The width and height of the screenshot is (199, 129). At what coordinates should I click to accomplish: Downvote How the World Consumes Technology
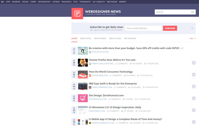pyautogui.click(x=74, y=77)
